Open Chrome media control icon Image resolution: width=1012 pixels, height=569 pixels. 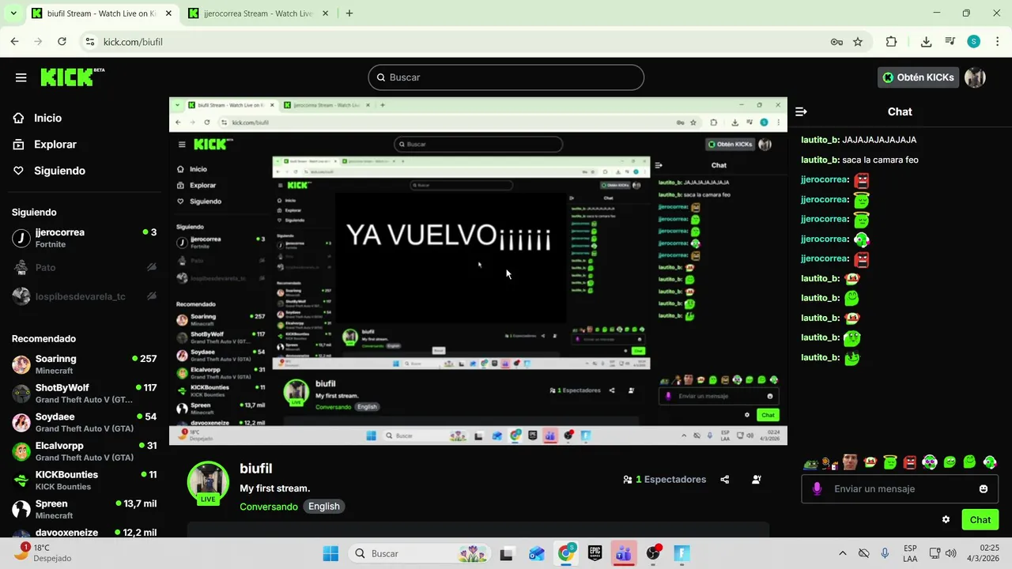(950, 42)
